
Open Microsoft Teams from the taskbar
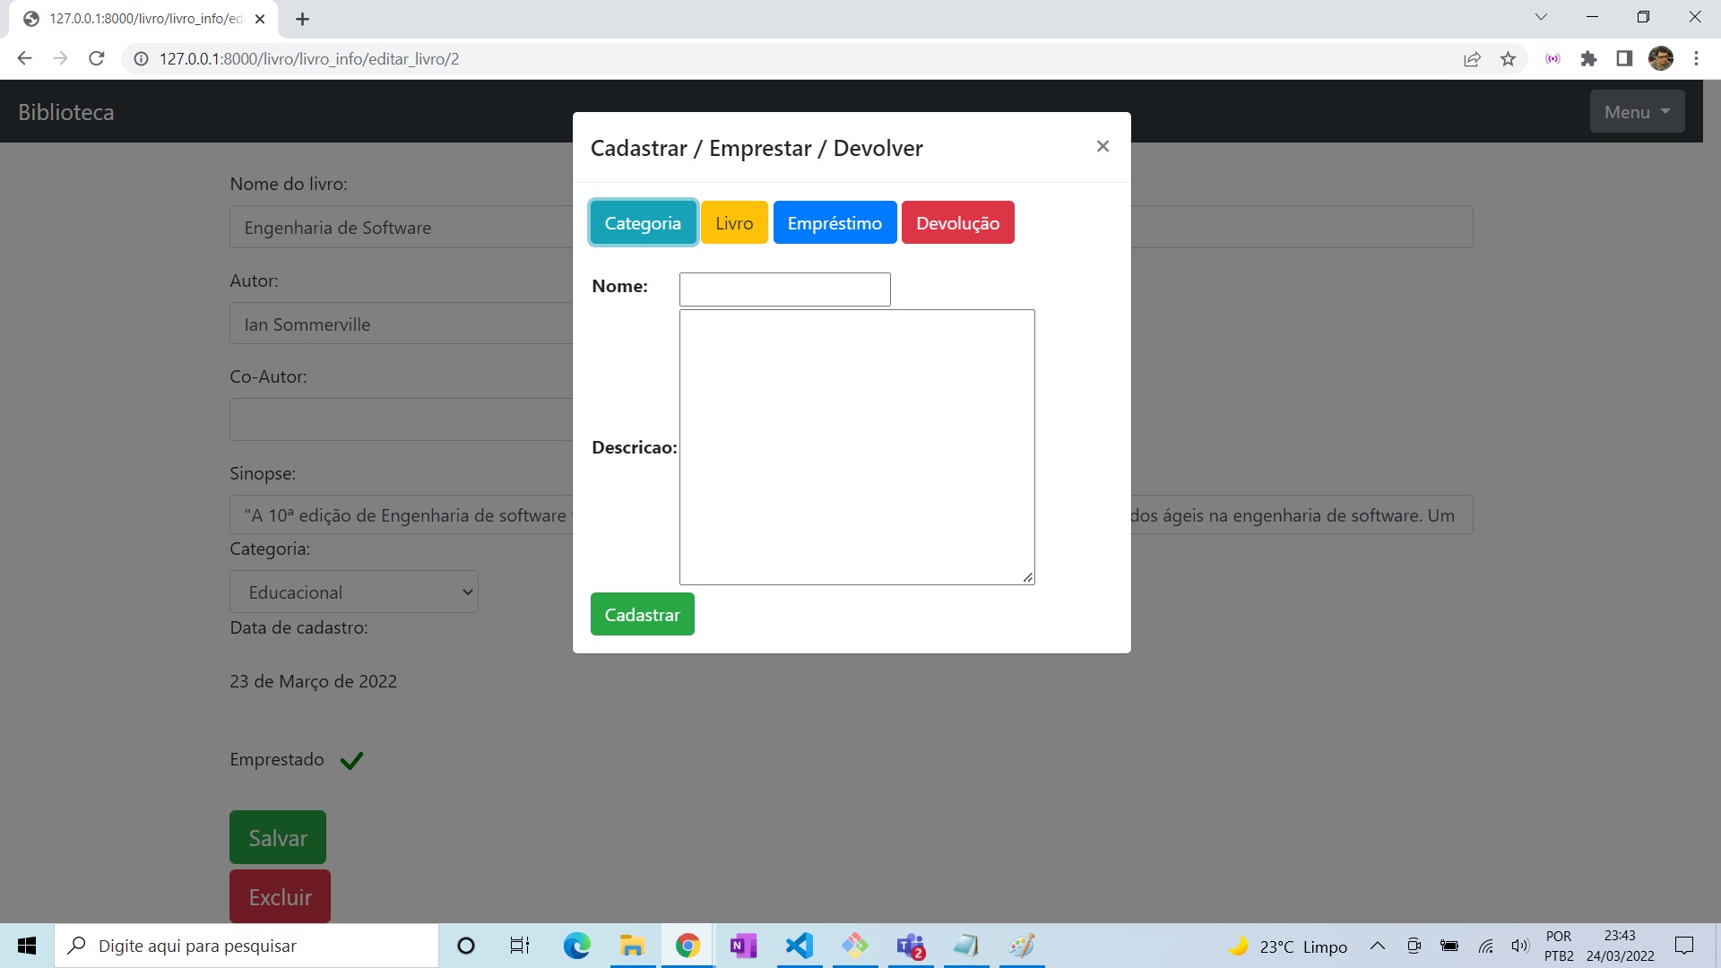point(912,946)
